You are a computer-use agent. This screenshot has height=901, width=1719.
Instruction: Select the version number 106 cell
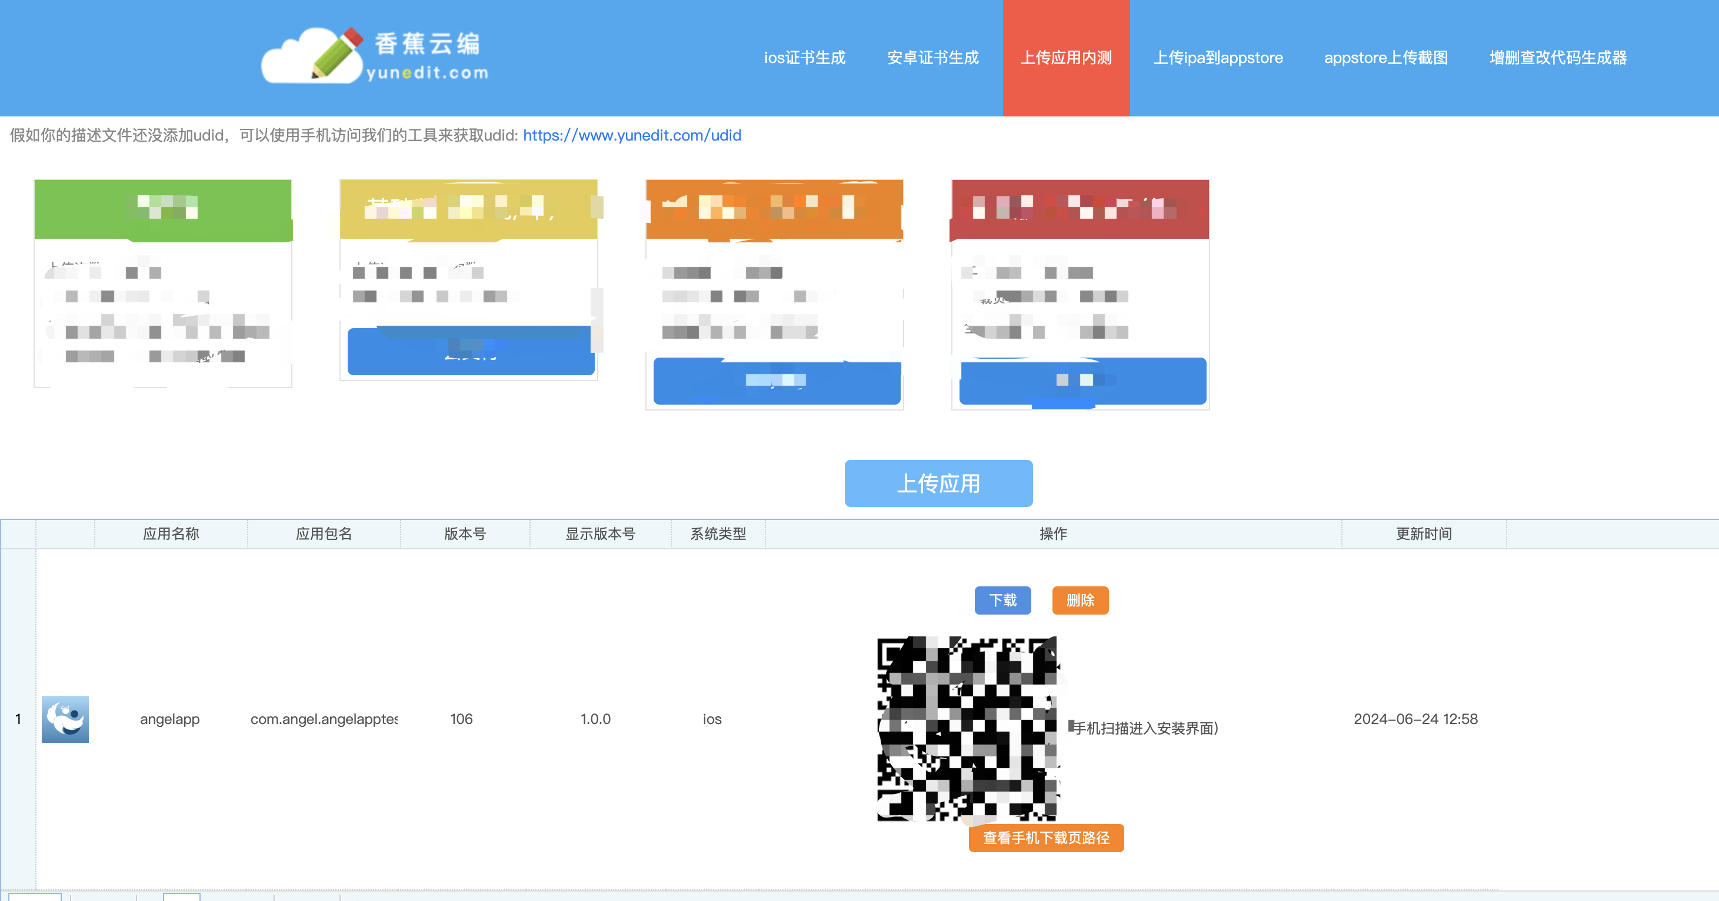pos(461,719)
